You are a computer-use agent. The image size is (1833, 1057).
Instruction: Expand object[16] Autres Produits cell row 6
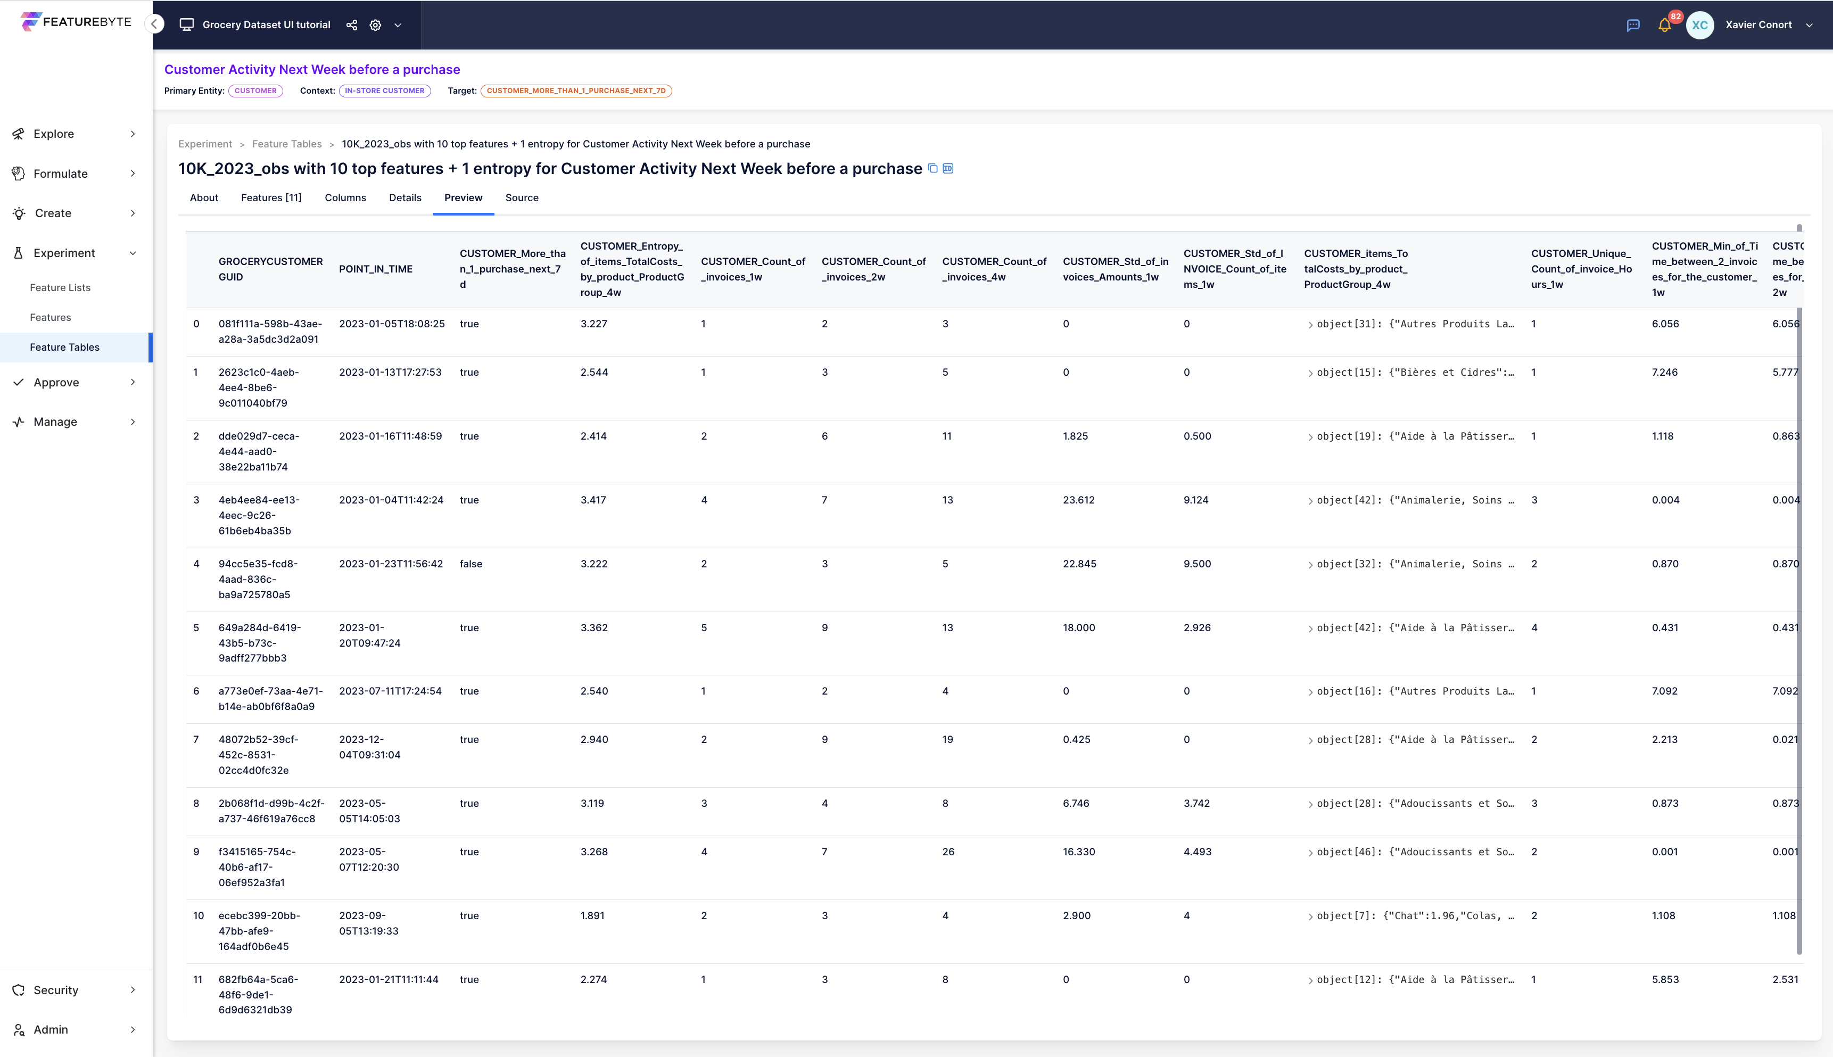(x=1310, y=692)
